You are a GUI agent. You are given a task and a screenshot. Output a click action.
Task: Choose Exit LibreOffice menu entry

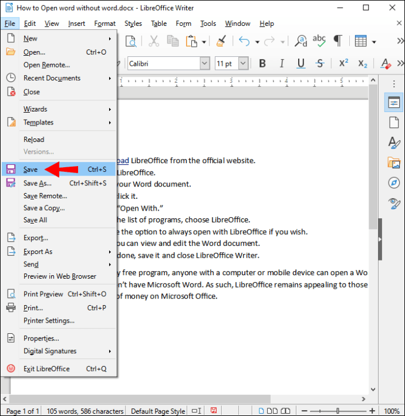[59, 368]
